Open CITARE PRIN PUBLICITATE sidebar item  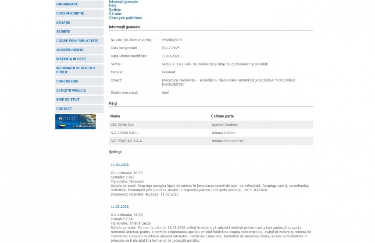pos(77,41)
